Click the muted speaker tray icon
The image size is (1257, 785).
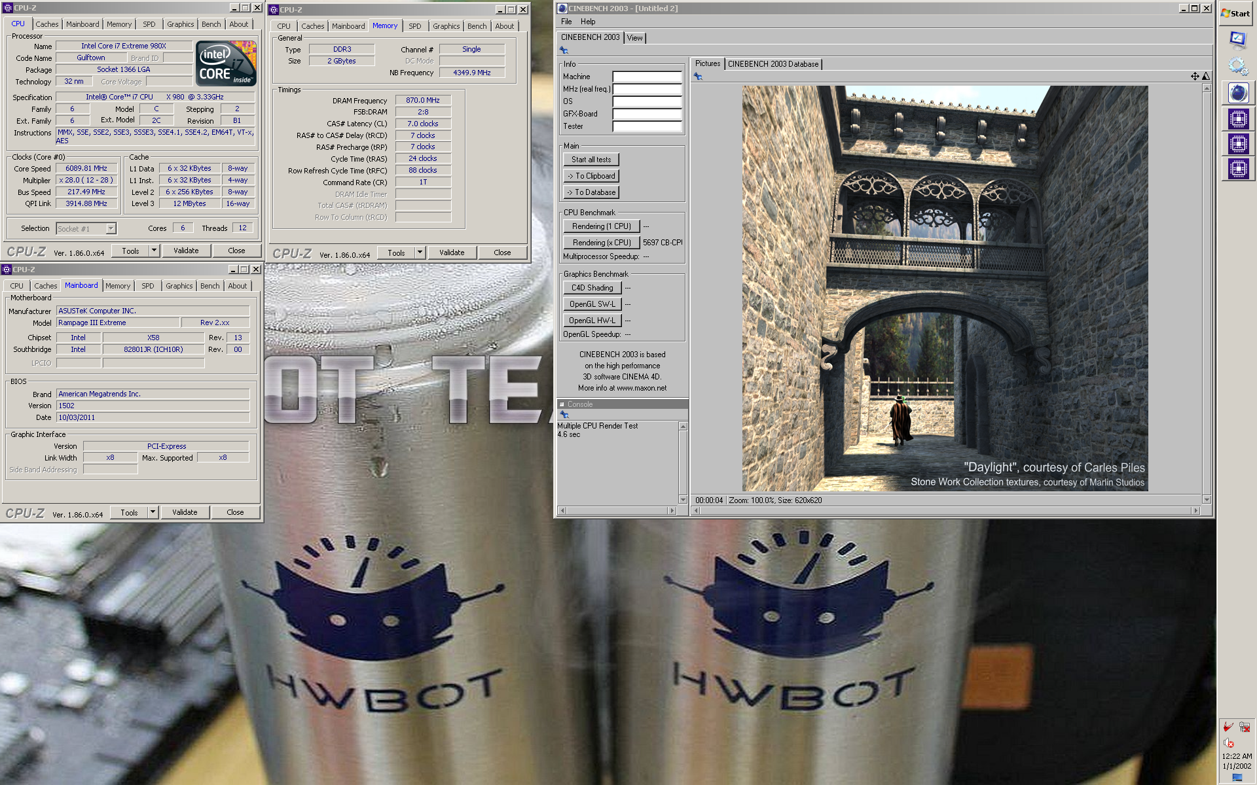[x=1229, y=742]
